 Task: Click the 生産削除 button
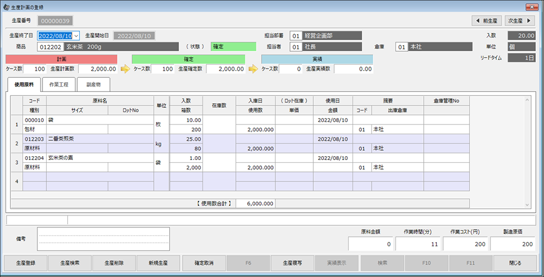[x=114, y=263]
